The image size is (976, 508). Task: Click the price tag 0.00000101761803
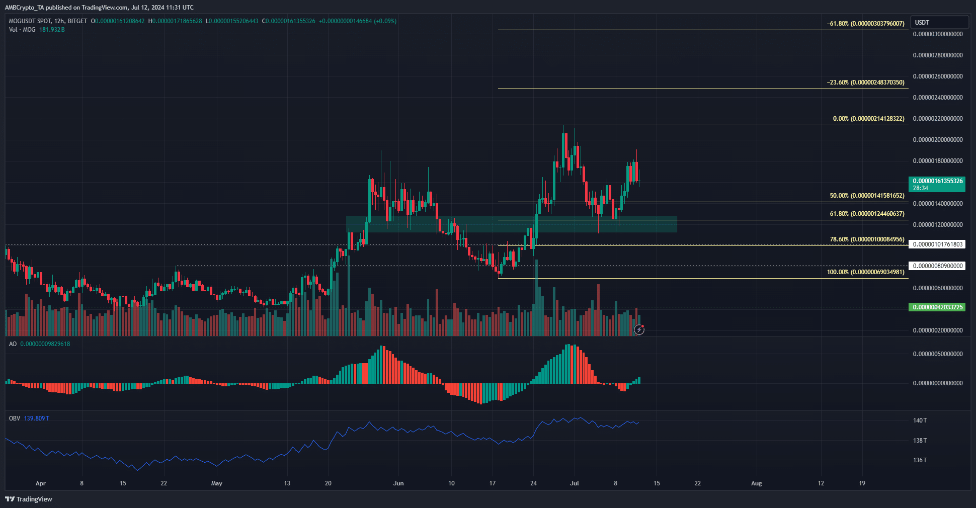point(937,244)
